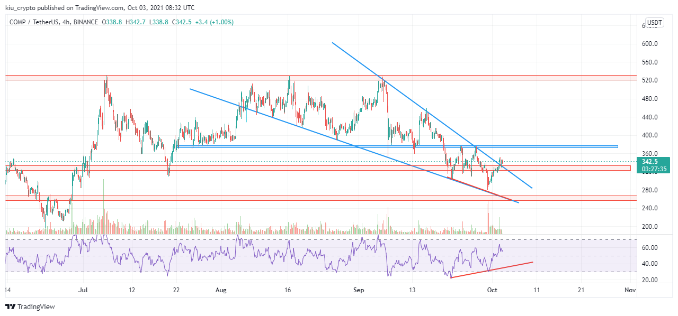This screenshot has width=678, height=316.
Task: Click the Aug label on time axis
Action: (221, 290)
